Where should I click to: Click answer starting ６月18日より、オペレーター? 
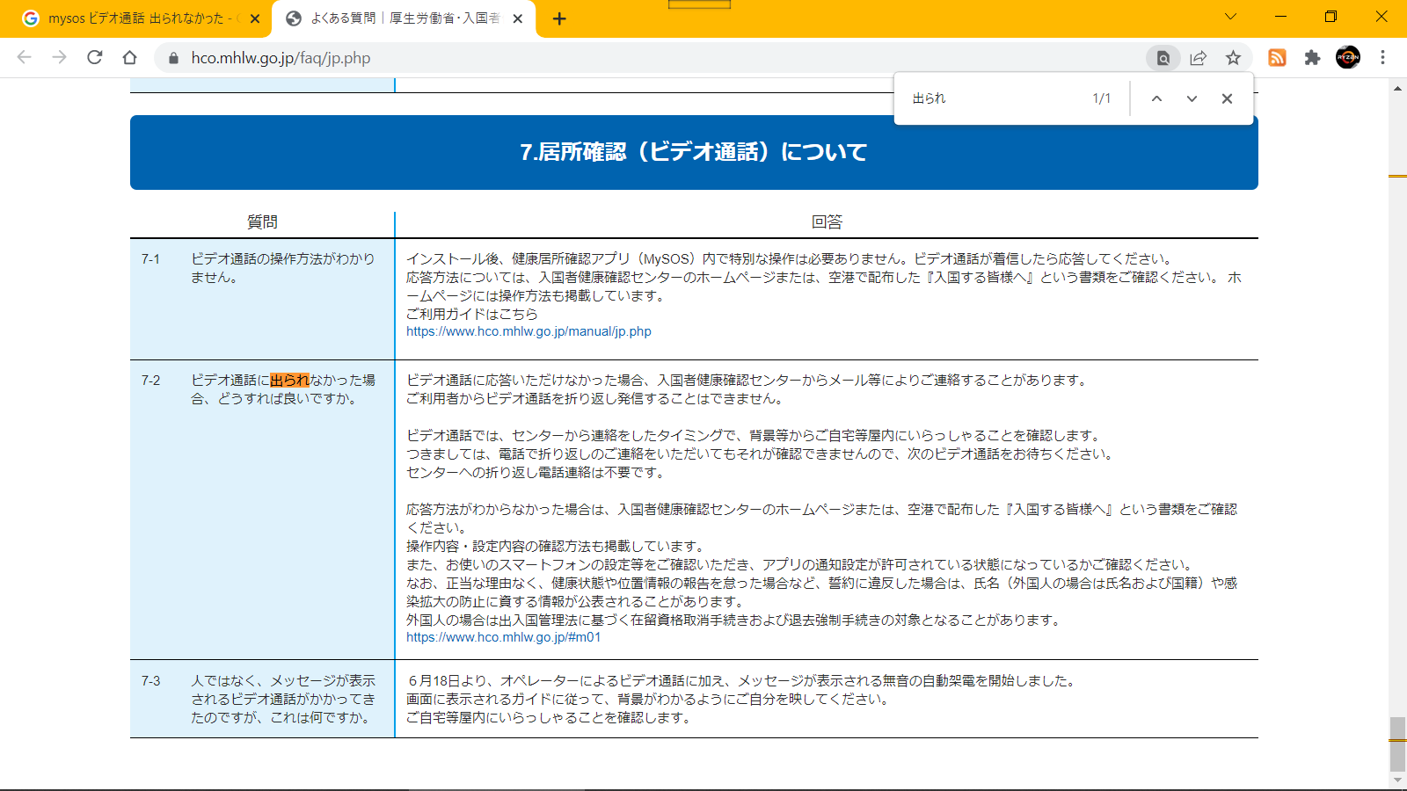tap(740, 681)
